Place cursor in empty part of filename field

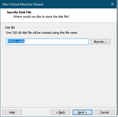point(57,42)
